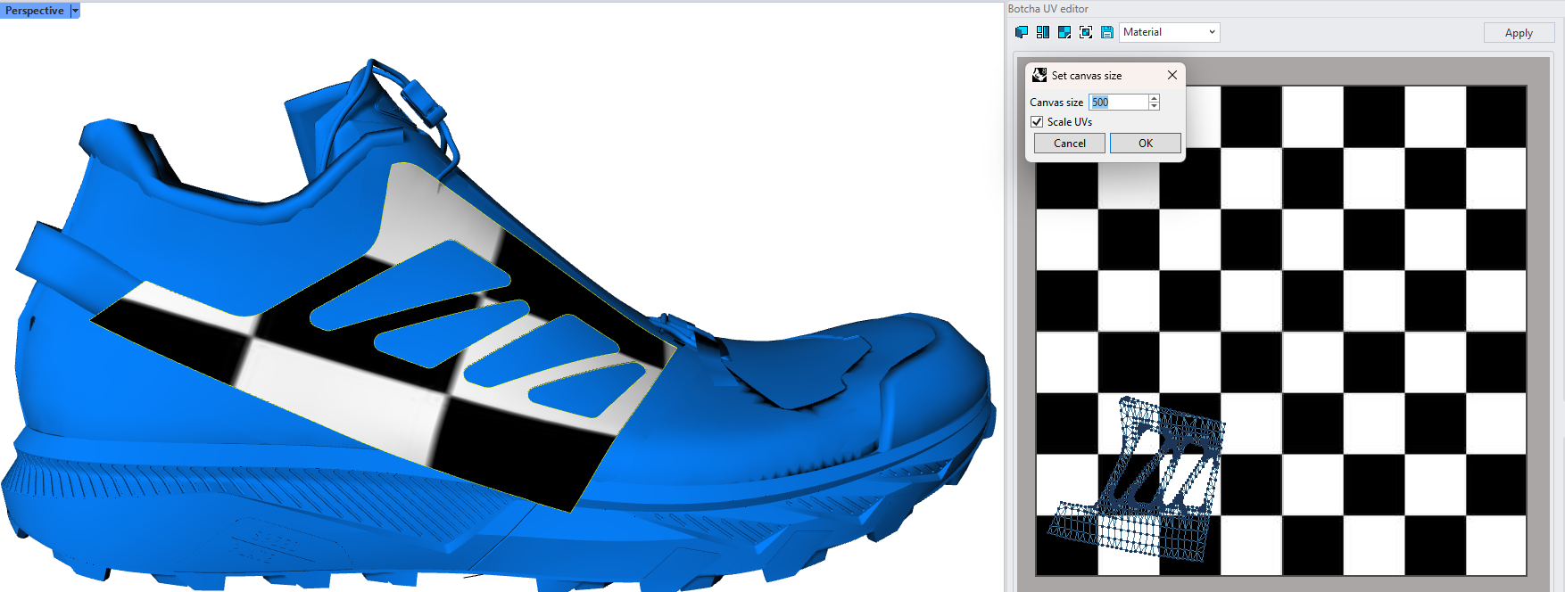The width and height of the screenshot is (1565, 592).
Task: Increase canvas size with the up arrow
Action: tap(1154, 98)
